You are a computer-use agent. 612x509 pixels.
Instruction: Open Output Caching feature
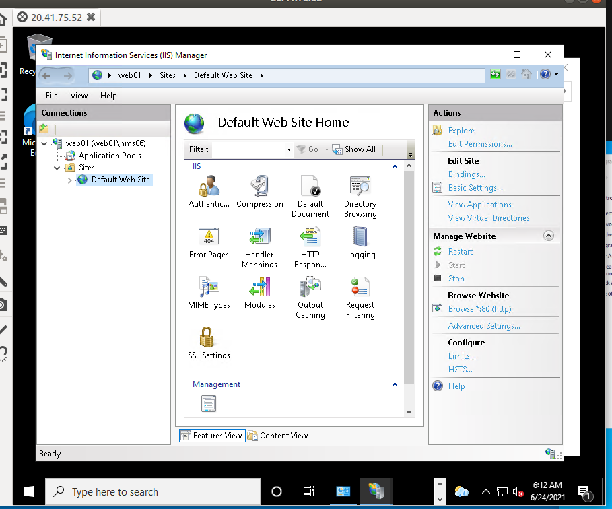pyautogui.click(x=310, y=298)
